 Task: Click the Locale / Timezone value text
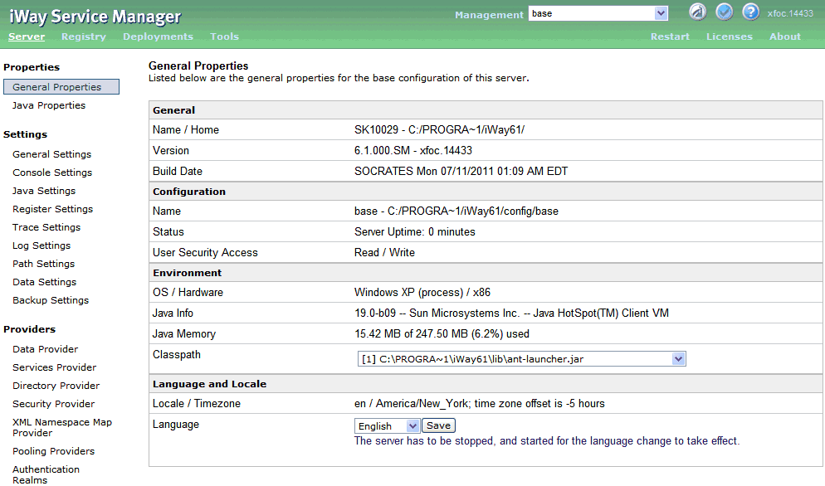point(480,404)
